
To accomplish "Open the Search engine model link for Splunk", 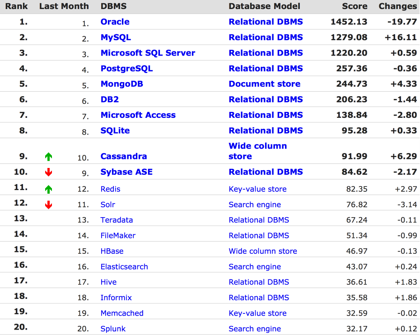I will tap(255, 329).
